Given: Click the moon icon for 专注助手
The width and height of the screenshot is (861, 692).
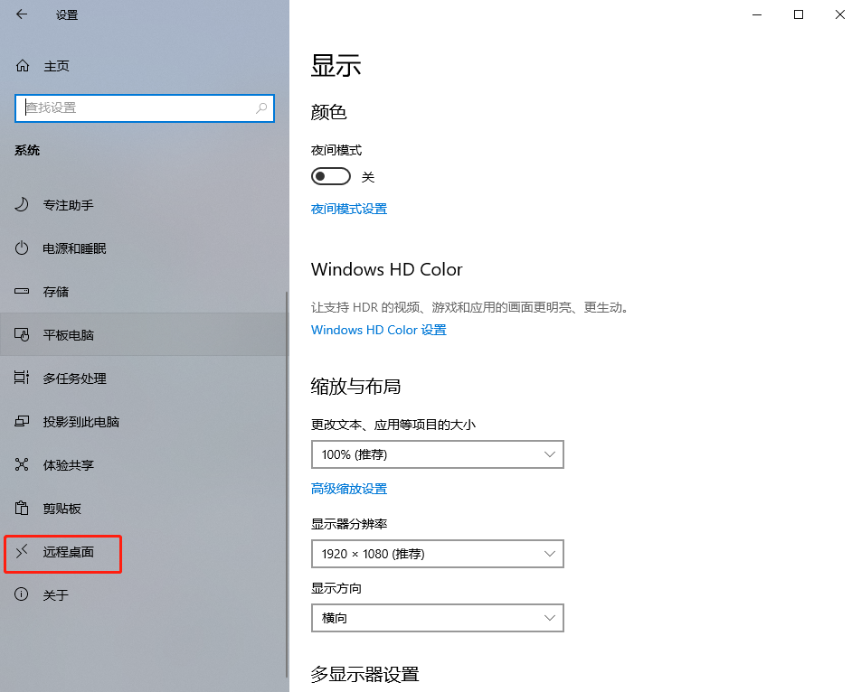Looking at the screenshot, I should pos(22,204).
